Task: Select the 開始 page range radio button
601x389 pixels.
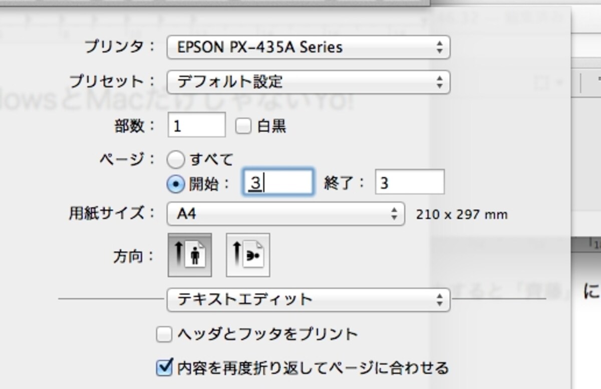Action: pos(176,184)
